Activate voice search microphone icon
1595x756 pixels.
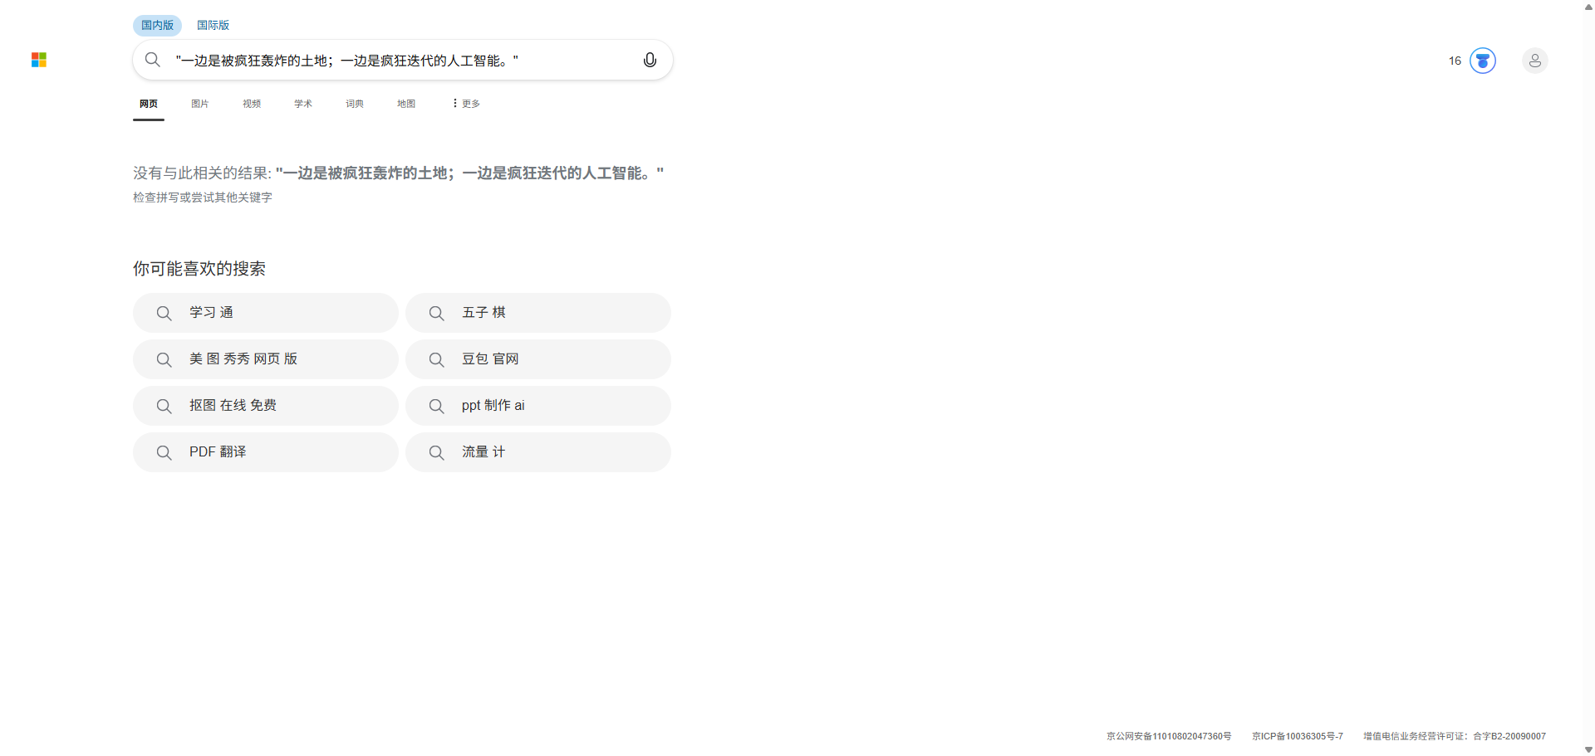[650, 60]
